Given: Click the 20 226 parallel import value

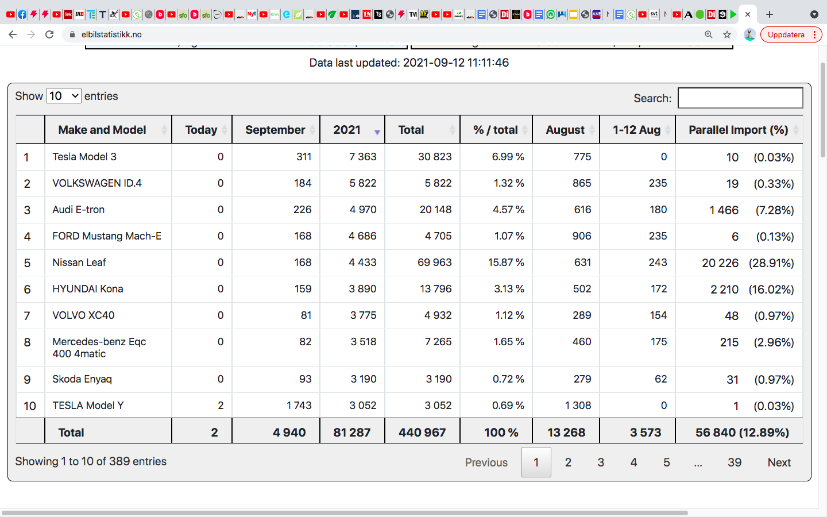Looking at the screenshot, I should click(x=720, y=263).
